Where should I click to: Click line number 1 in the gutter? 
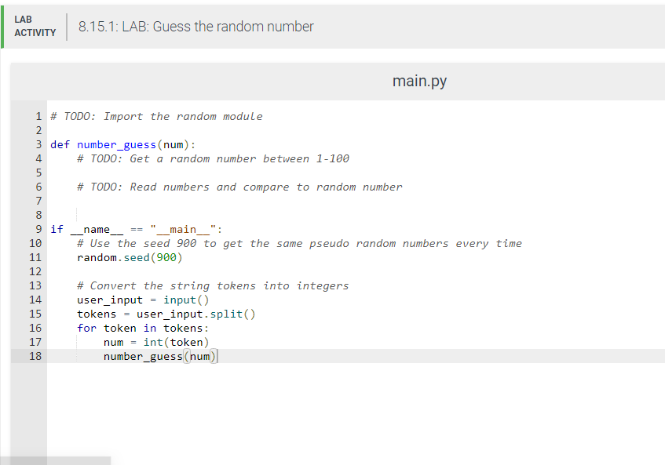coord(38,116)
